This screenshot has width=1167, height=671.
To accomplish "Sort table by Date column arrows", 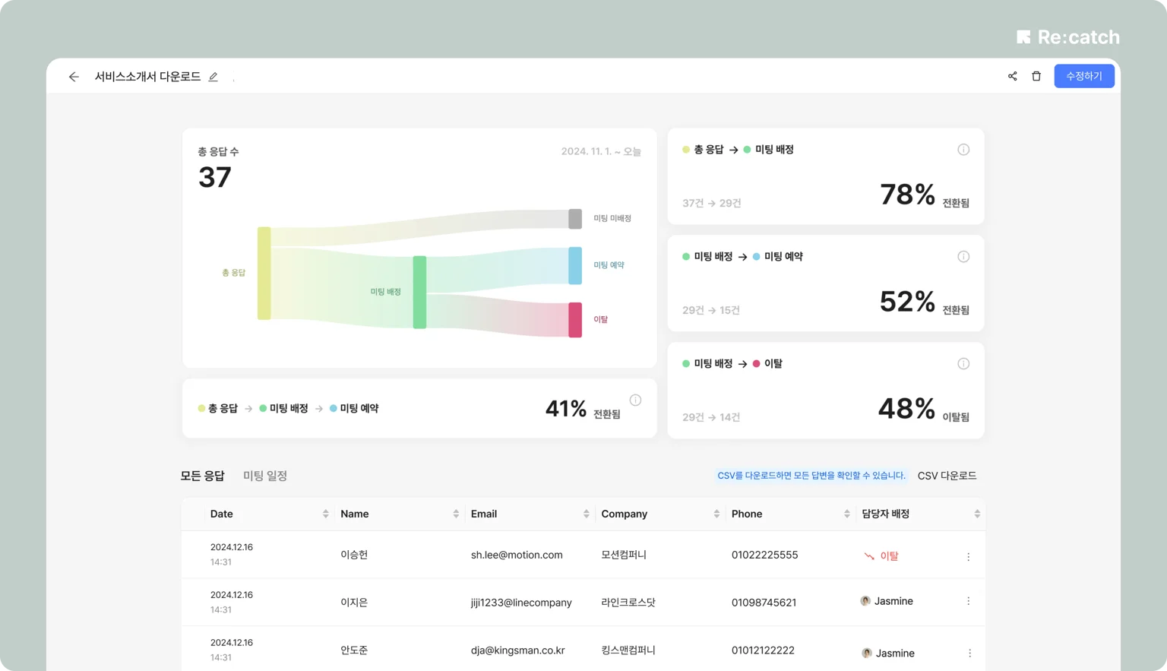I will pos(325,514).
